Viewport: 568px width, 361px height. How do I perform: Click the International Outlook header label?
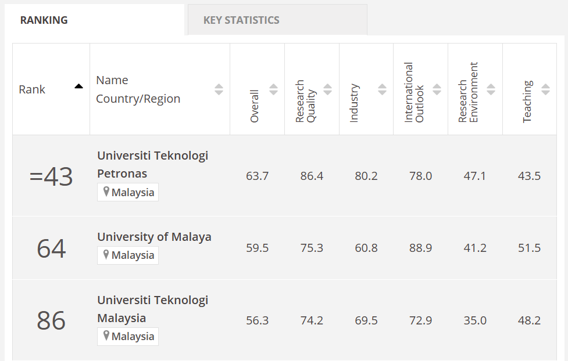coord(414,93)
